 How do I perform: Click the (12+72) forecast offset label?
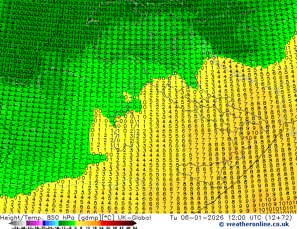(x=279, y=218)
